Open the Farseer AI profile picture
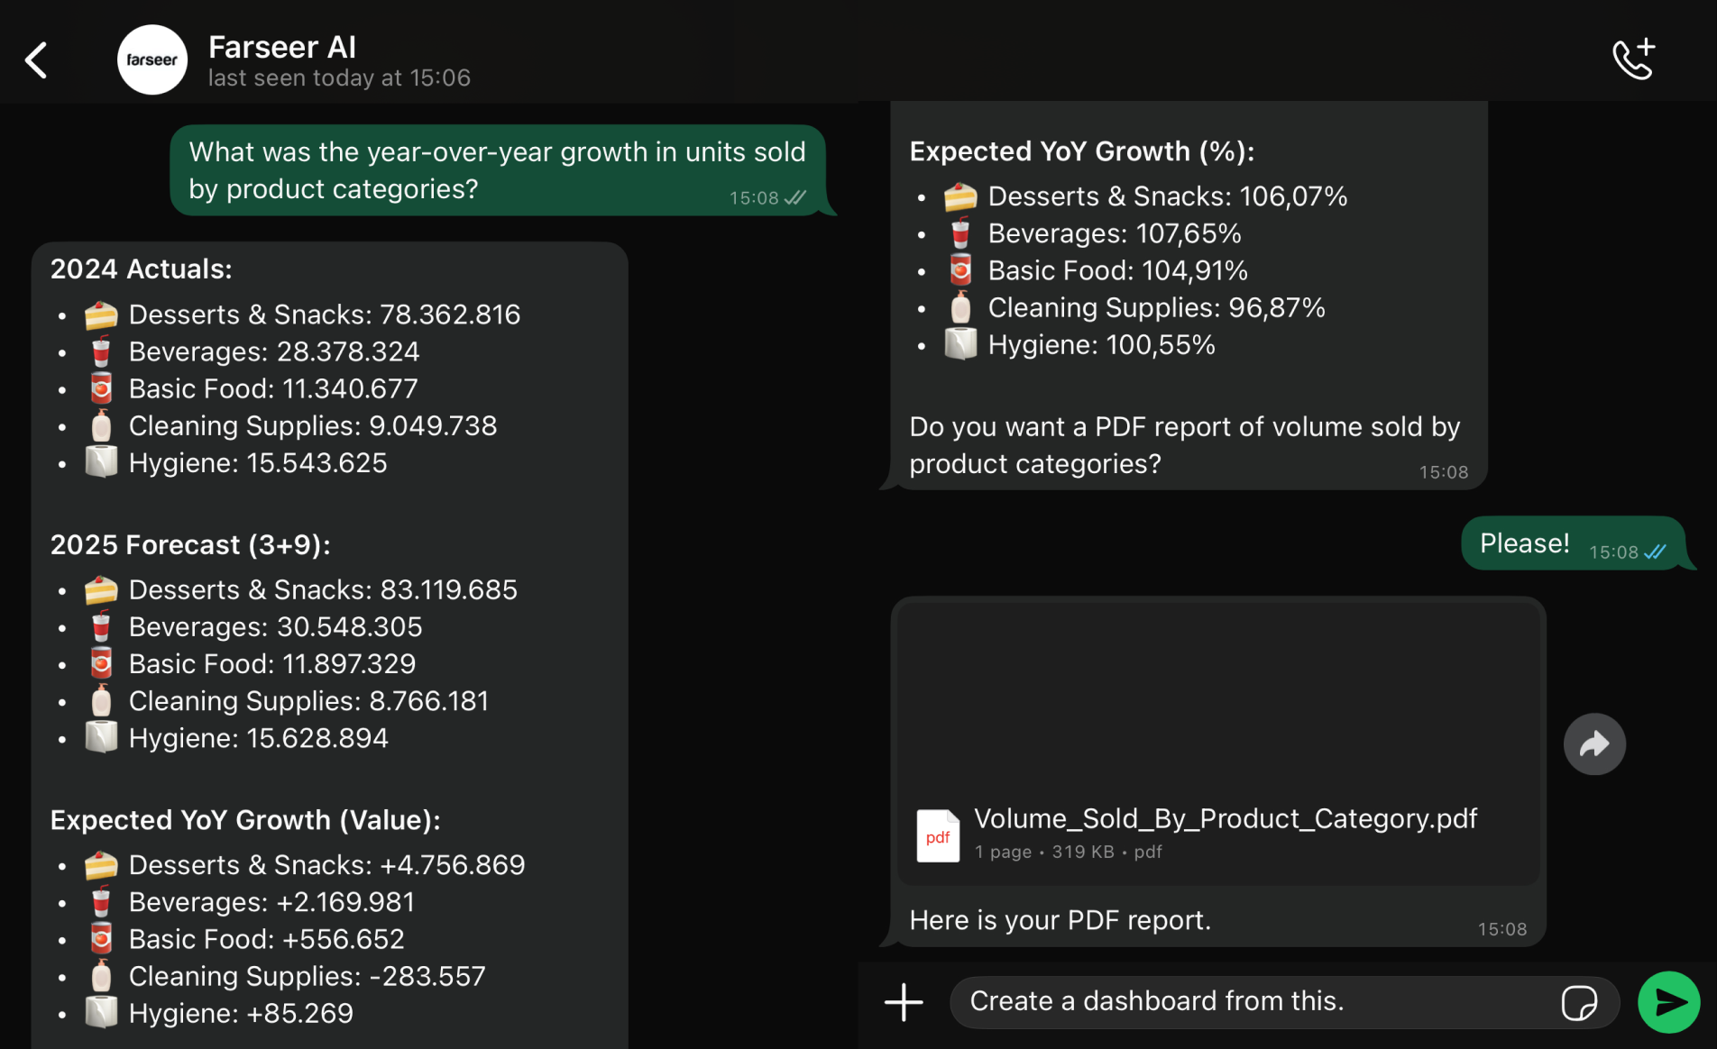This screenshot has width=1717, height=1049. (151, 59)
